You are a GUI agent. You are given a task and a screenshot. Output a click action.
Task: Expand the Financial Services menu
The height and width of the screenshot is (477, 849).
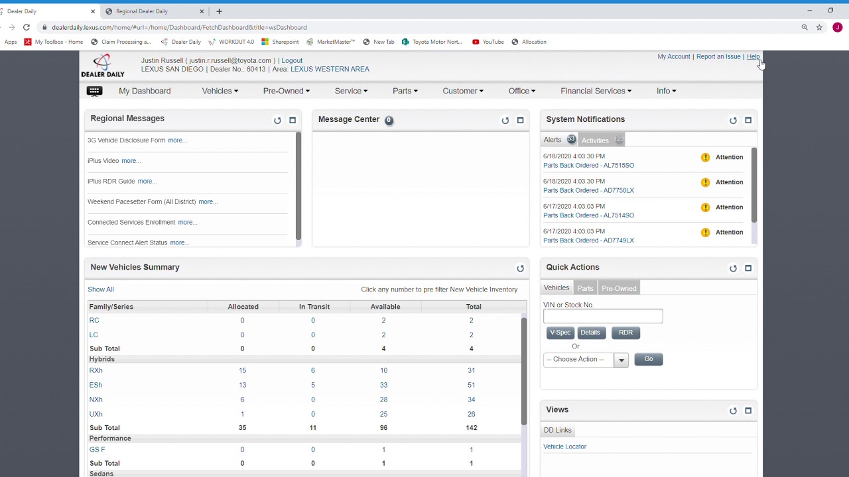596,91
